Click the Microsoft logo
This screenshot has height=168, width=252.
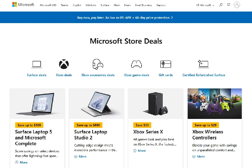(23, 5)
